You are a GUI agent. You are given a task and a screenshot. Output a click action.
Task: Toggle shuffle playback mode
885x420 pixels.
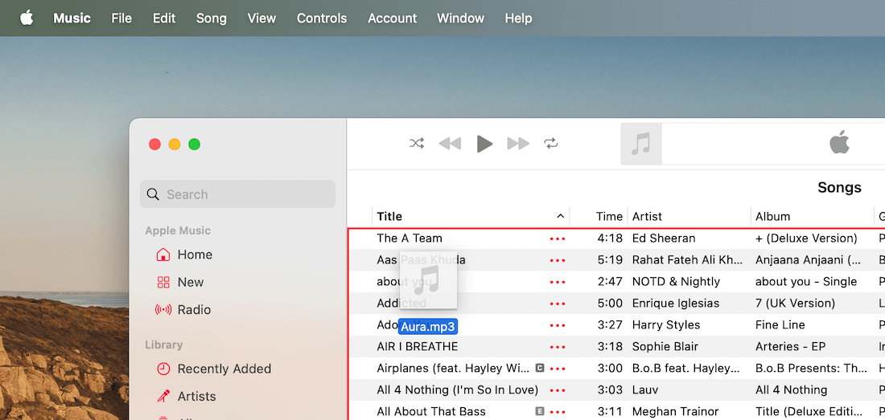pos(417,144)
